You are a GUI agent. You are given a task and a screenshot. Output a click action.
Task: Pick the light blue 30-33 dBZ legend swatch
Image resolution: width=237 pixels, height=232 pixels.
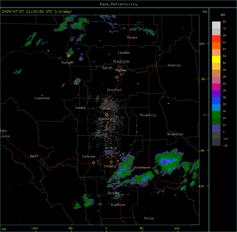click(x=216, y=108)
